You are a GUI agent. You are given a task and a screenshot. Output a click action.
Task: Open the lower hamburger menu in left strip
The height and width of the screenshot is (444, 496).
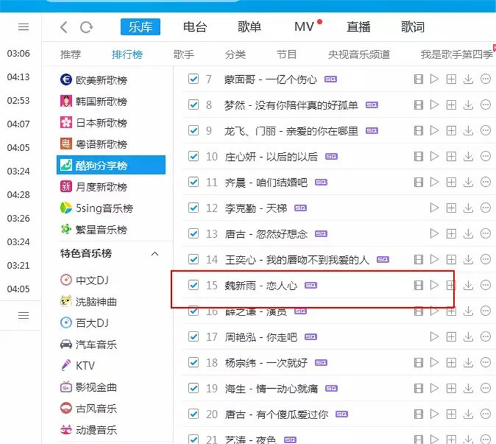24,315
